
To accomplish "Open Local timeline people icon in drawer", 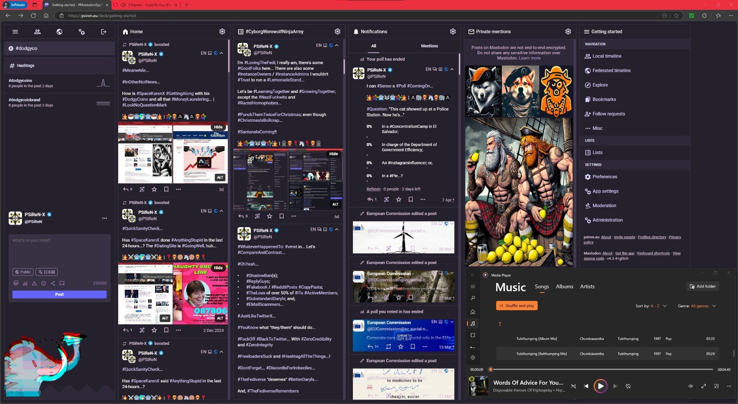I will click(x=37, y=32).
